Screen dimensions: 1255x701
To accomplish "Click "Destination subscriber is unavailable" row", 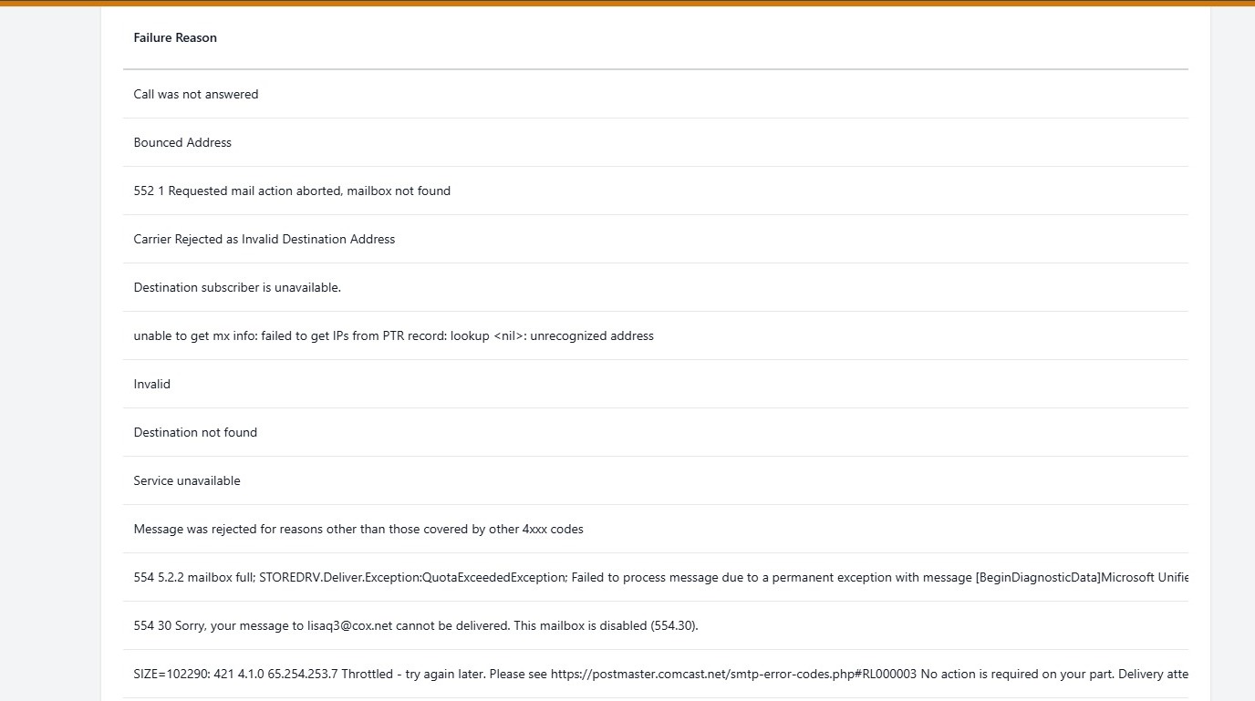I will (x=237, y=287).
